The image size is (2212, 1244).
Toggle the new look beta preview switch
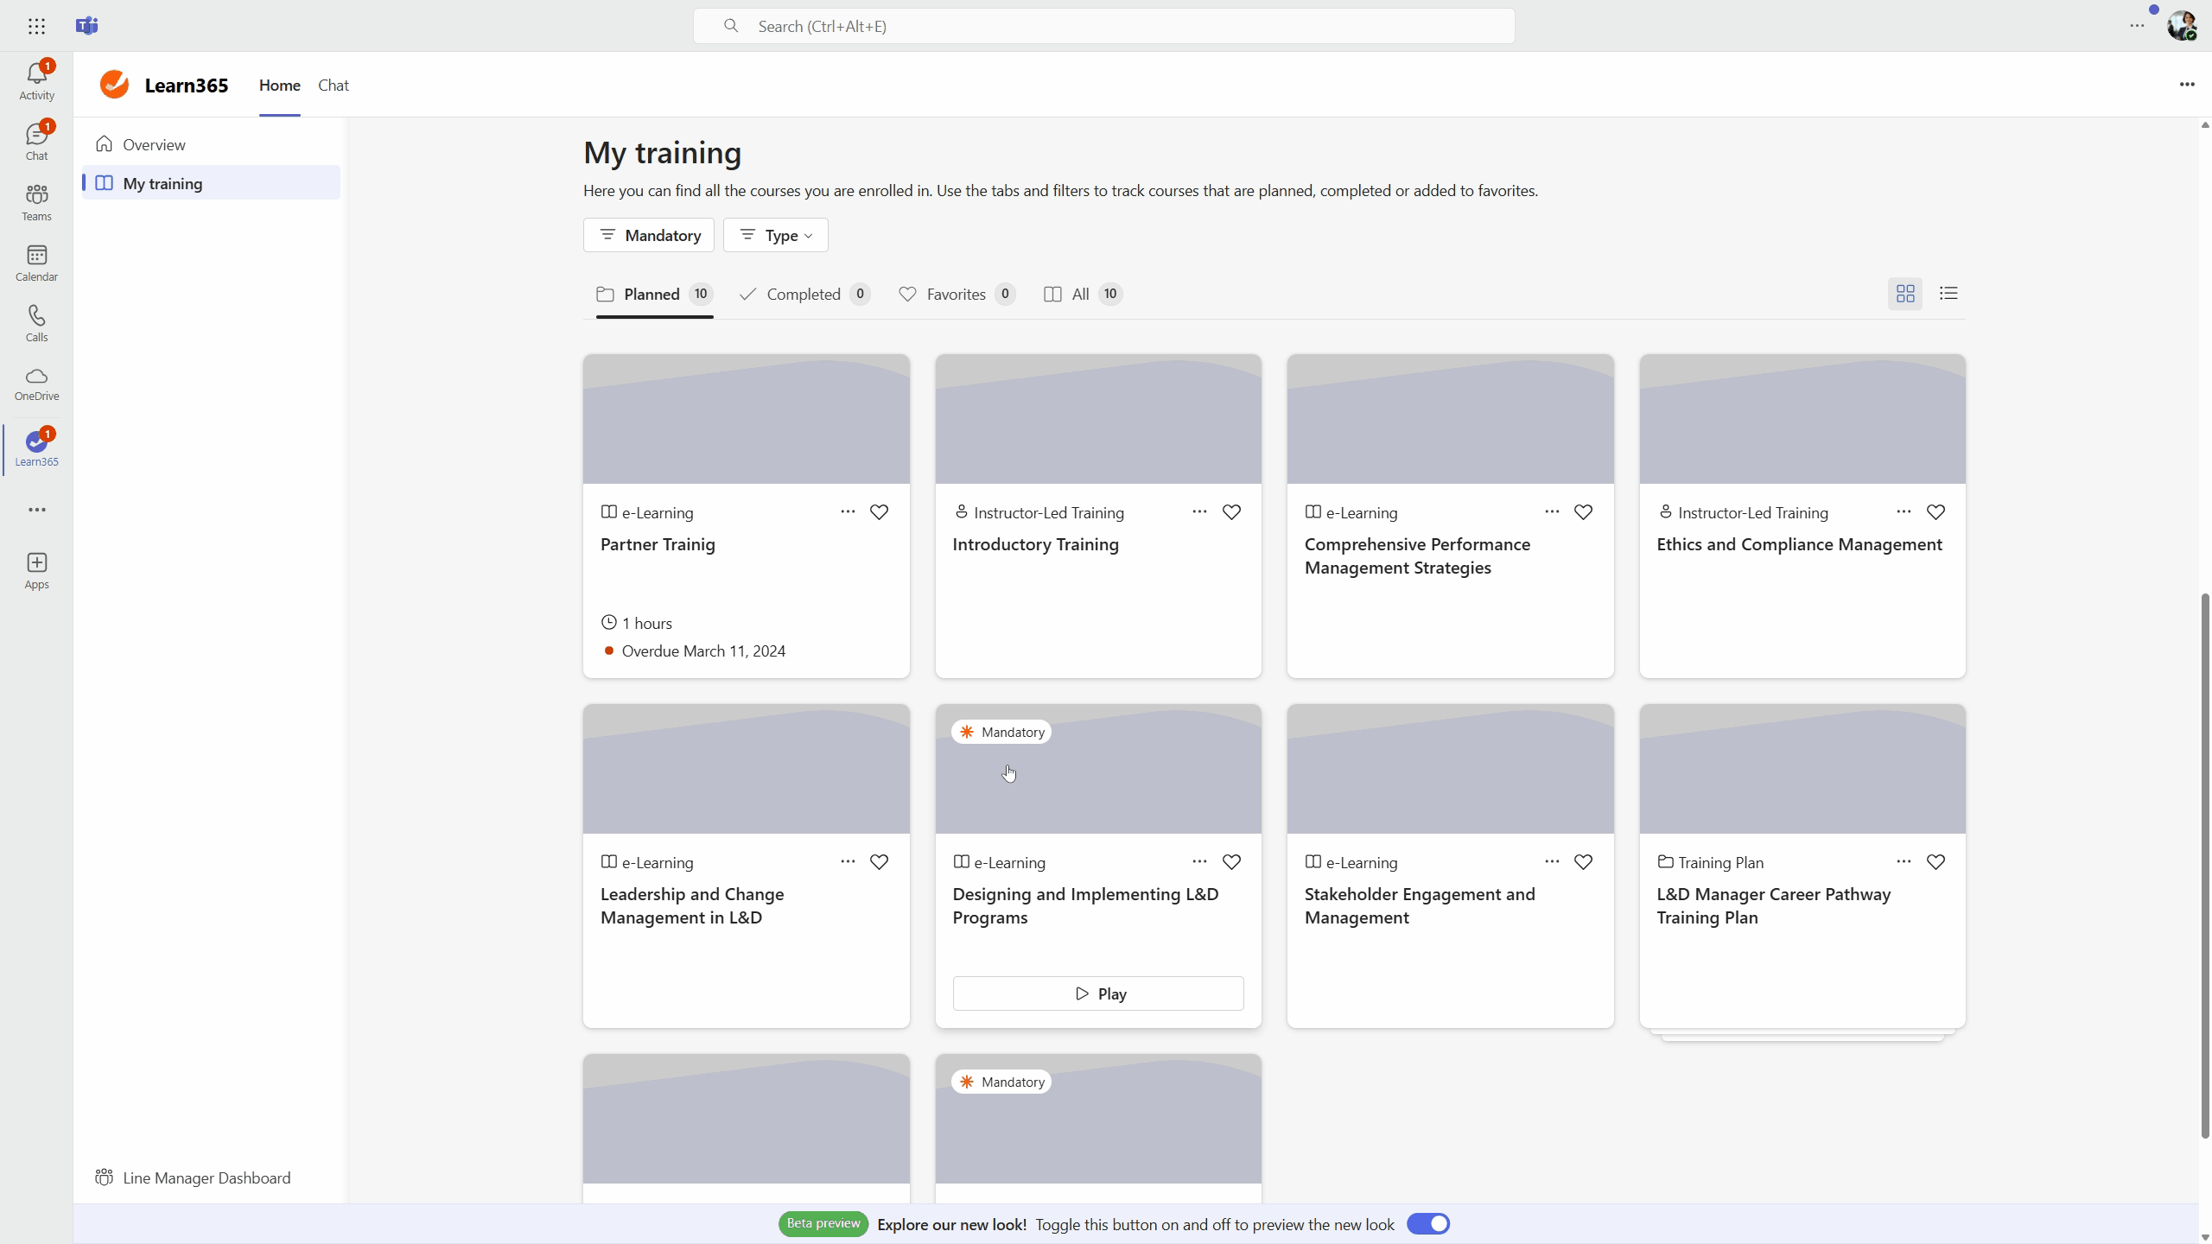[x=1428, y=1224]
